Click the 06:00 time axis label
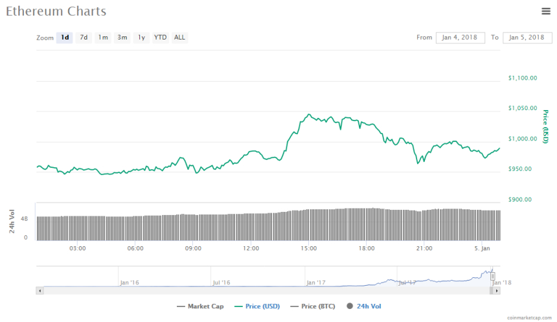 click(x=135, y=248)
